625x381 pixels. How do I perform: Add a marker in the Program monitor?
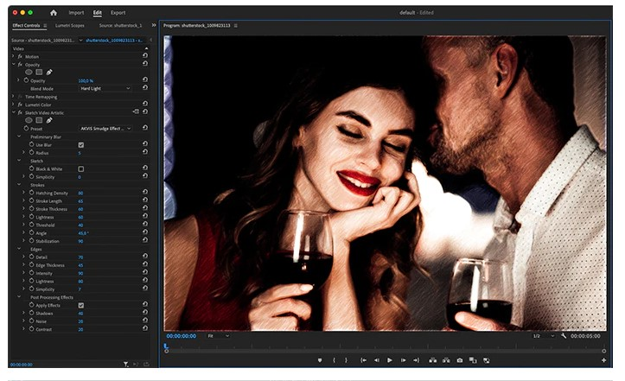[319, 359]
